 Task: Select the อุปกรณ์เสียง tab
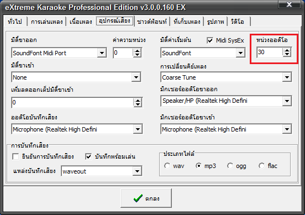pos(114,21)
